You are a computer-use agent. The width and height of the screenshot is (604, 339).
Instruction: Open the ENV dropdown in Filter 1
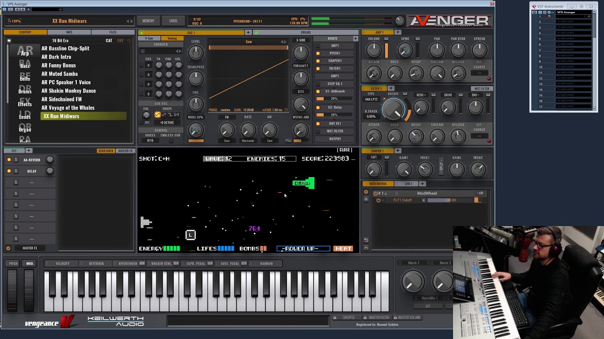point(475,95)
